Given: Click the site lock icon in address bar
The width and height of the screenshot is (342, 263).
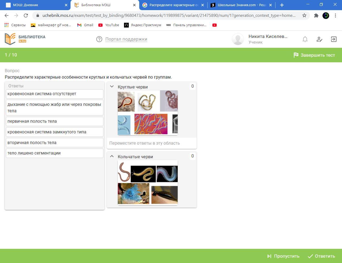Looking at the screenshot, I should tap(38, 16).
